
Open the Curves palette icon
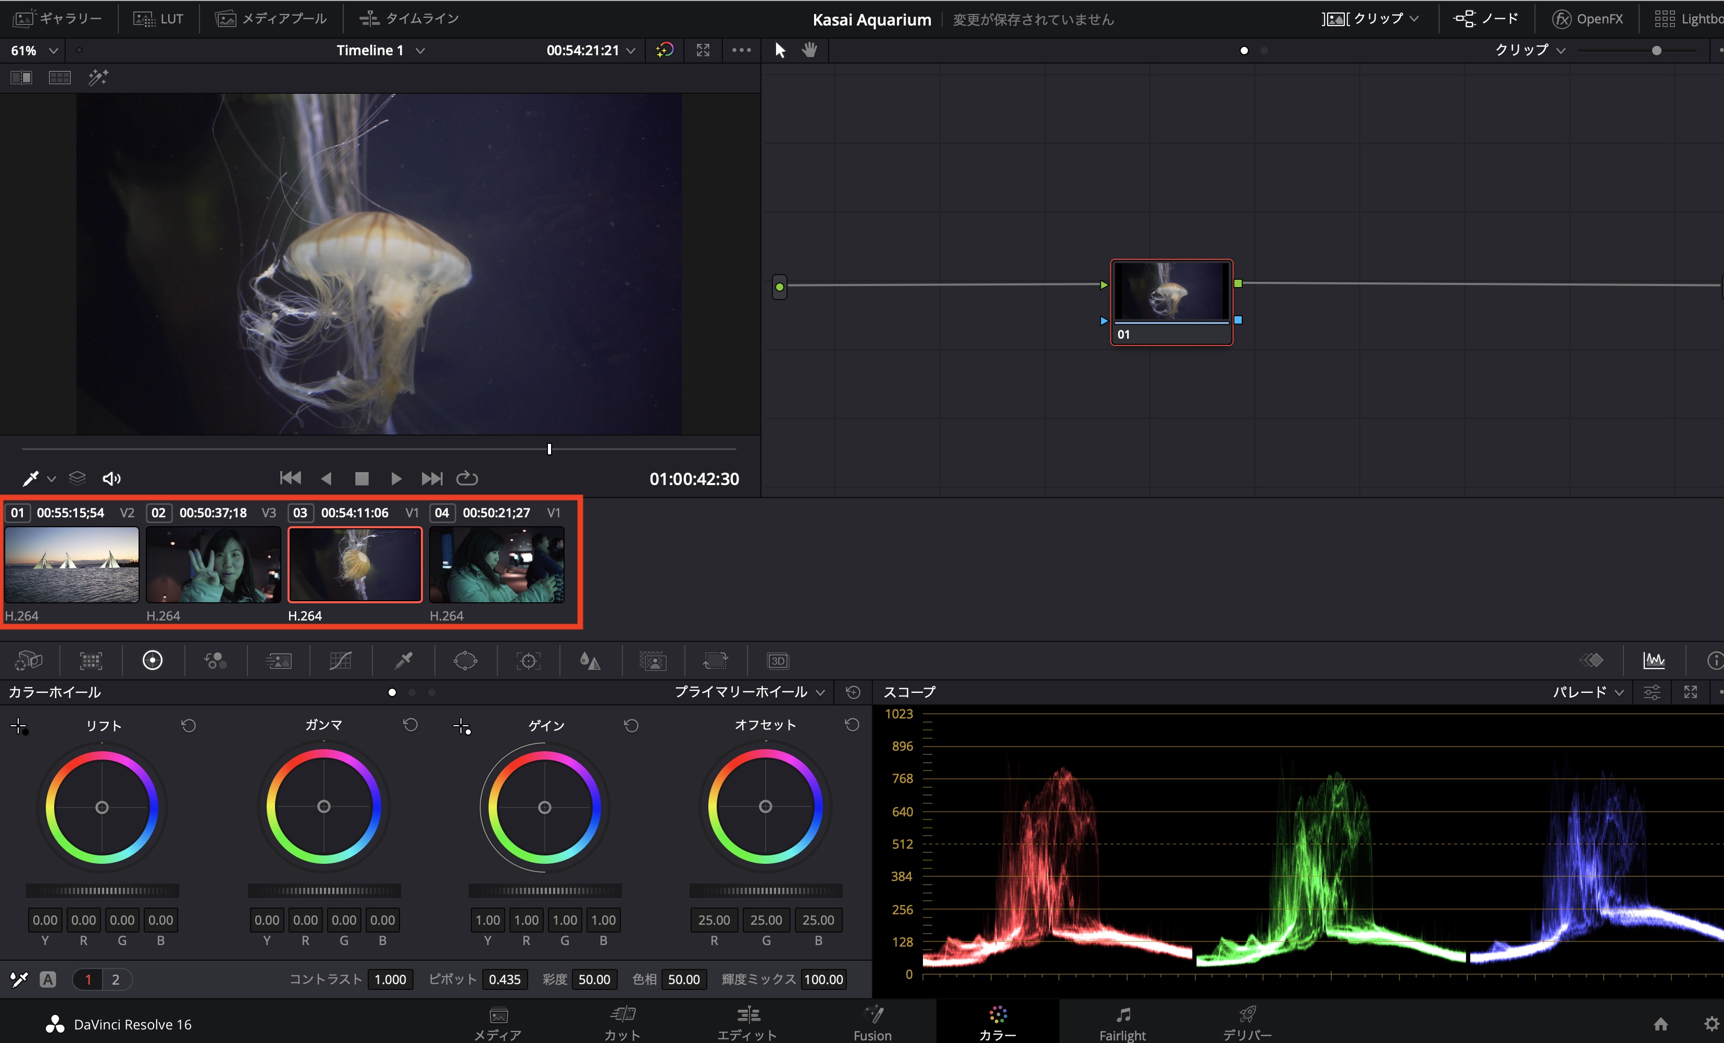[340, 661]
